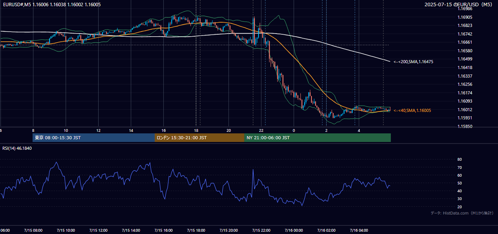Click price axis value 1.16256
Image resolution: width=498 pixels, height=234 pixels.
pyautogui.click(x=465, y=84)
